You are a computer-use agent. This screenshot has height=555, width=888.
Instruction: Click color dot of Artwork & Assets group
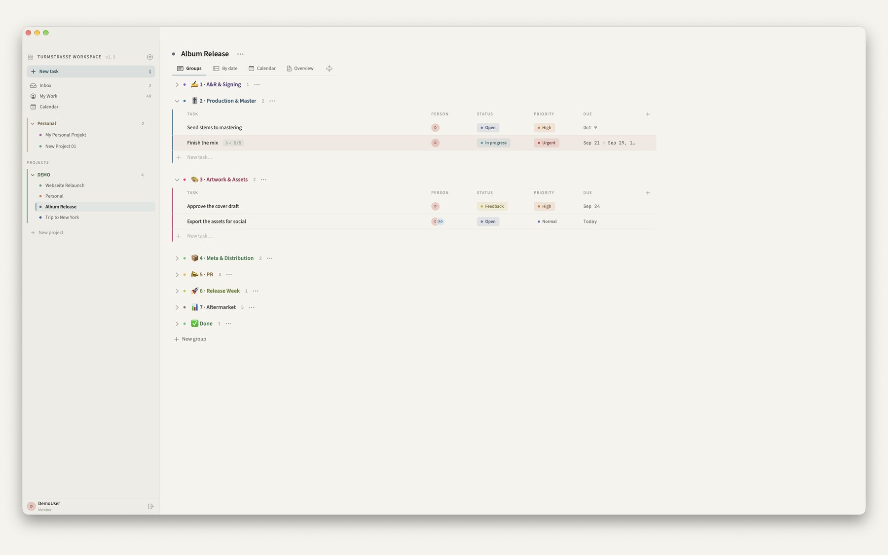click(185, 180)
